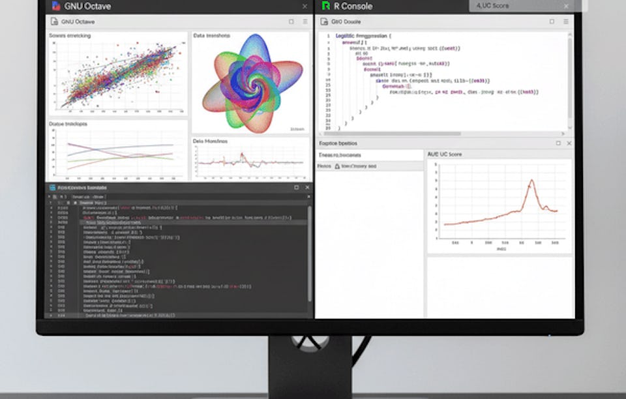Close the lower R panel below the code editor
Viewport: 626px width, 399px height.
point(569,143)
